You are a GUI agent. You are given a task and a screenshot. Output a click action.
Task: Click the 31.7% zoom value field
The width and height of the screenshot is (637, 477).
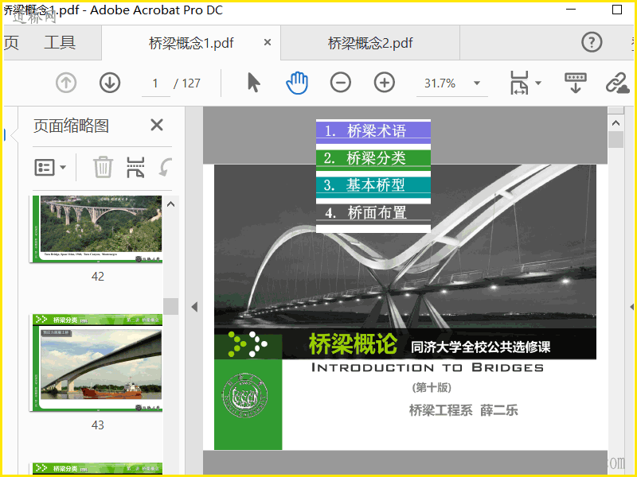(x=442, y=83)
